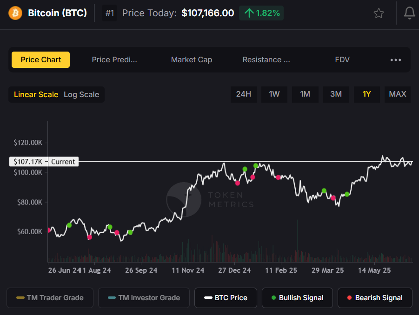Click the $80.00K axis label

(30, 202)
